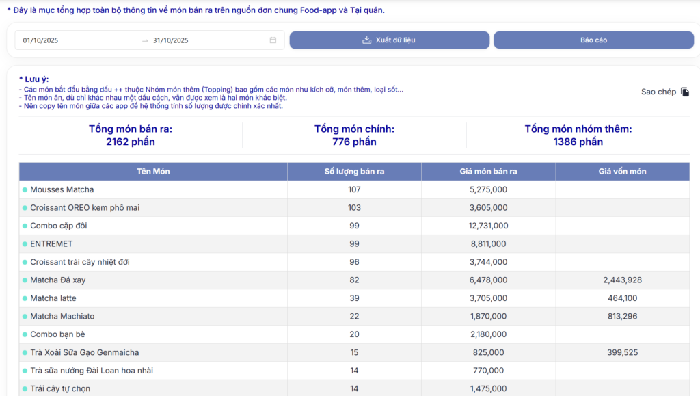Select the Croissant OREO kem phô mai row
The image size is (700, 396).
[x=85, y=208]
